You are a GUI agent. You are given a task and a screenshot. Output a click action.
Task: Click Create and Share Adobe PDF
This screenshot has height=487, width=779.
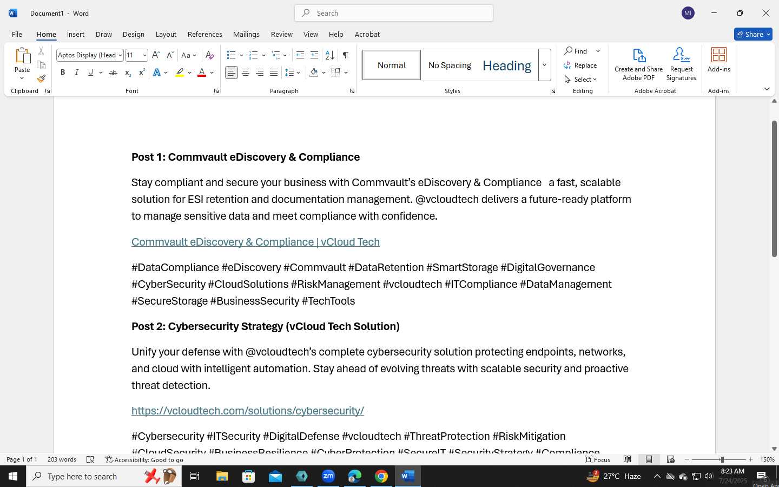[639, 64]
